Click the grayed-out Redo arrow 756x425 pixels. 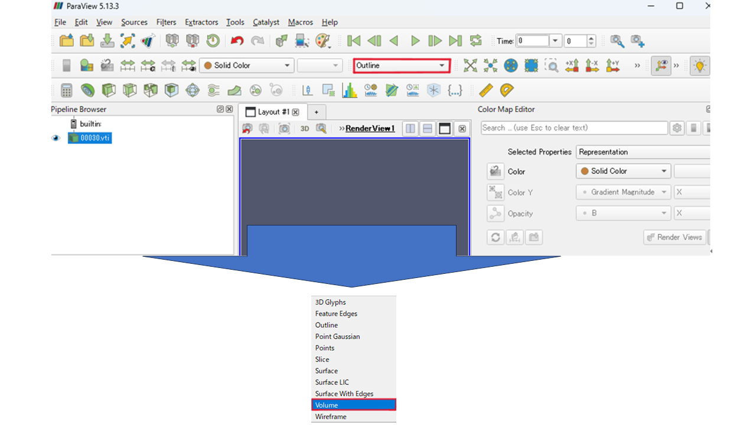point(258,40)
